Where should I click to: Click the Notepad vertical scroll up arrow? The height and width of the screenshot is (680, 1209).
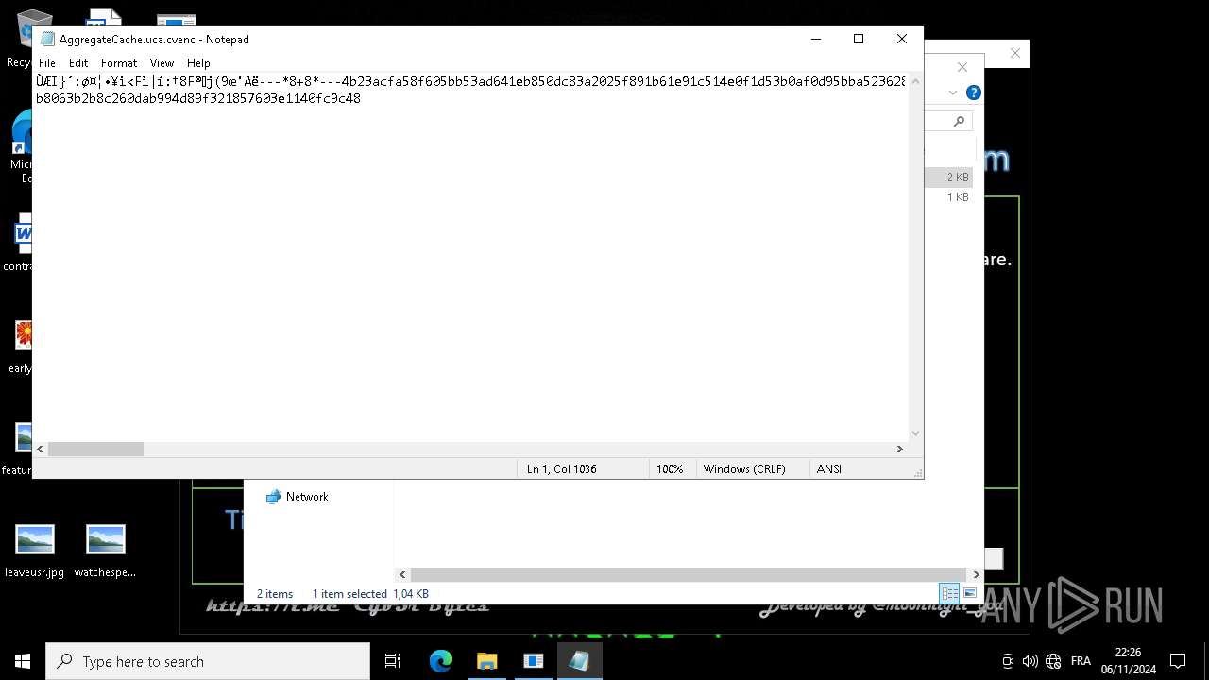coord(914,80)
